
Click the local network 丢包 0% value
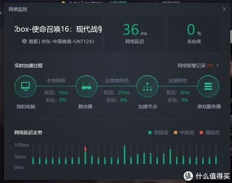[x=63, y=100]
